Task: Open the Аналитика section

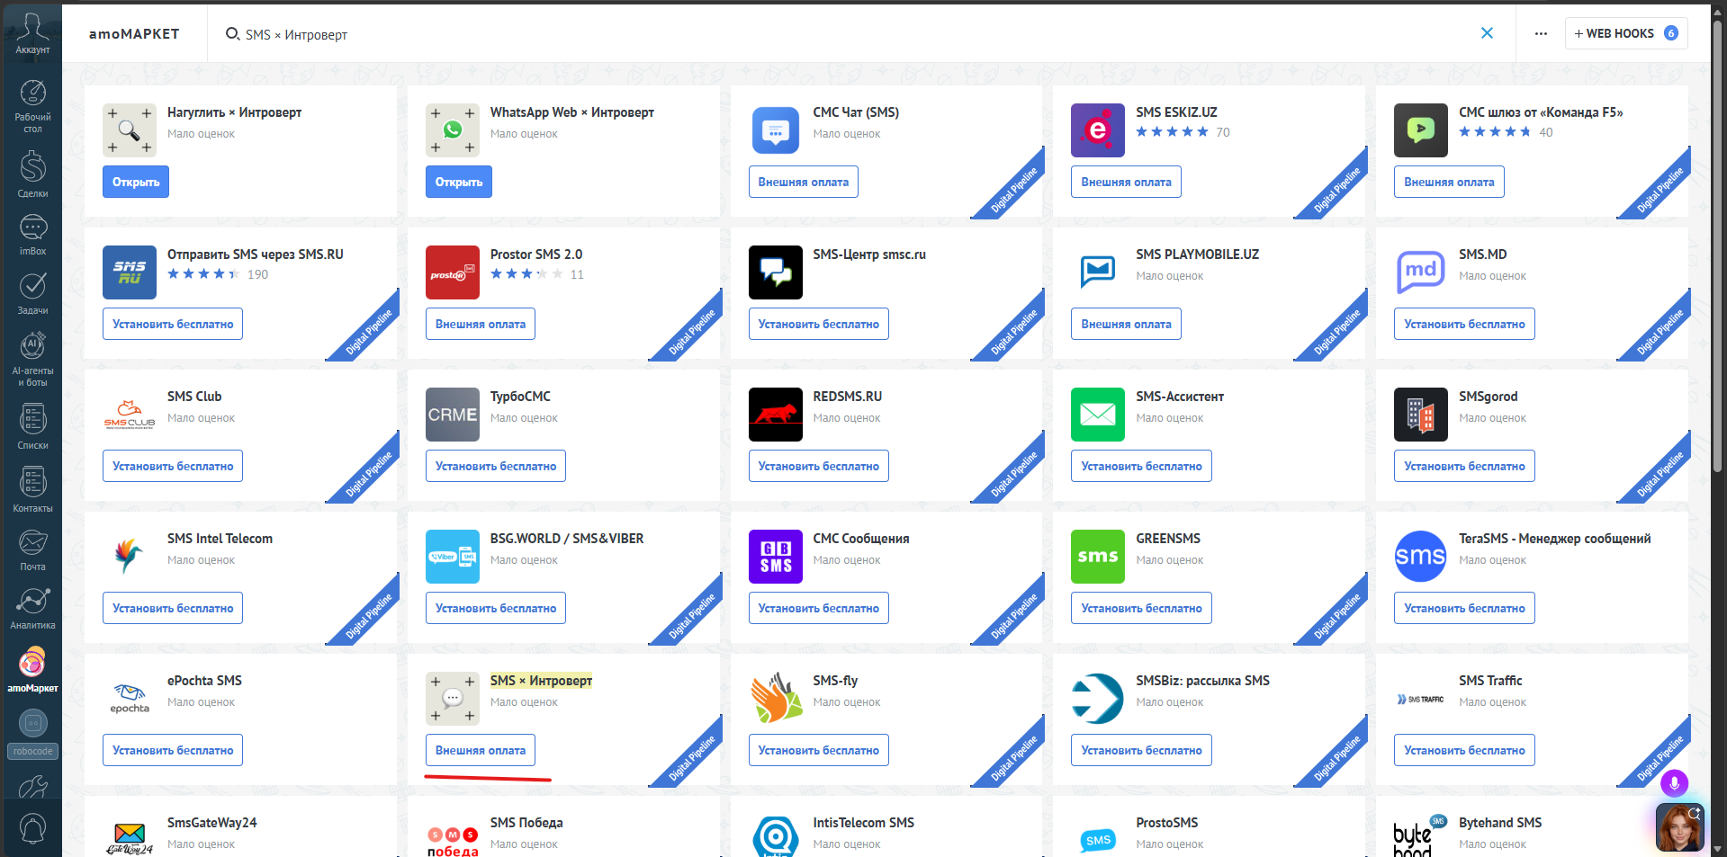Action: tap(32, 608)
